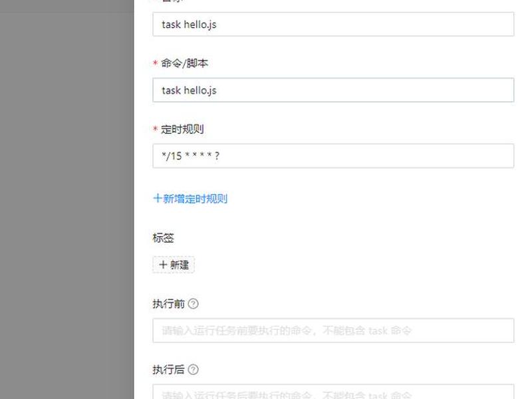Image resolution: width=532 pixels, height=399 pixels.
Task: Click the 定时规则 cron rule input
Action: pyautogui.click(x=333, y=156)
